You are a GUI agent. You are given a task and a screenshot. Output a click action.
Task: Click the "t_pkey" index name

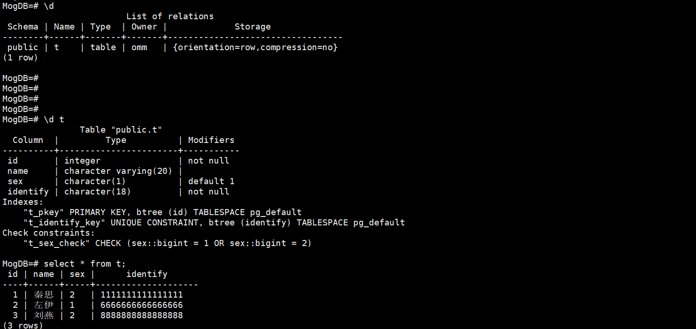44,212
